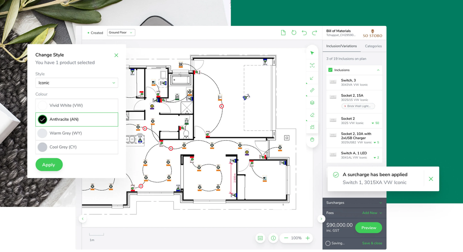Click the Preview button

coord(368,228)
